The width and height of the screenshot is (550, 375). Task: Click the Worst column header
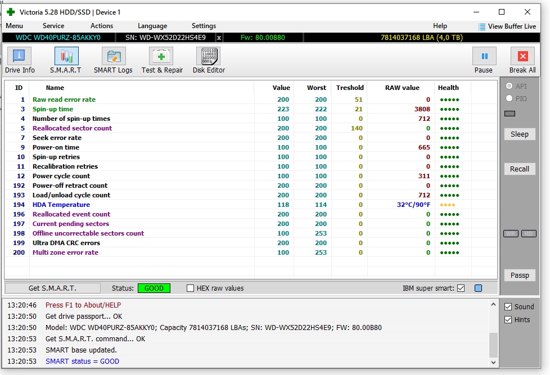point(317,88)
